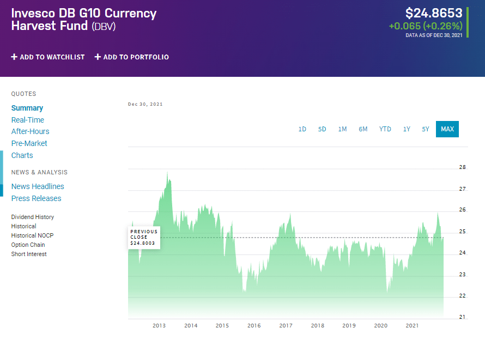The height and width of the screenshot is (346, 485).
Task: Add DBV to portfolio via label
Action: pyautogui.click(x=136, y=57)
